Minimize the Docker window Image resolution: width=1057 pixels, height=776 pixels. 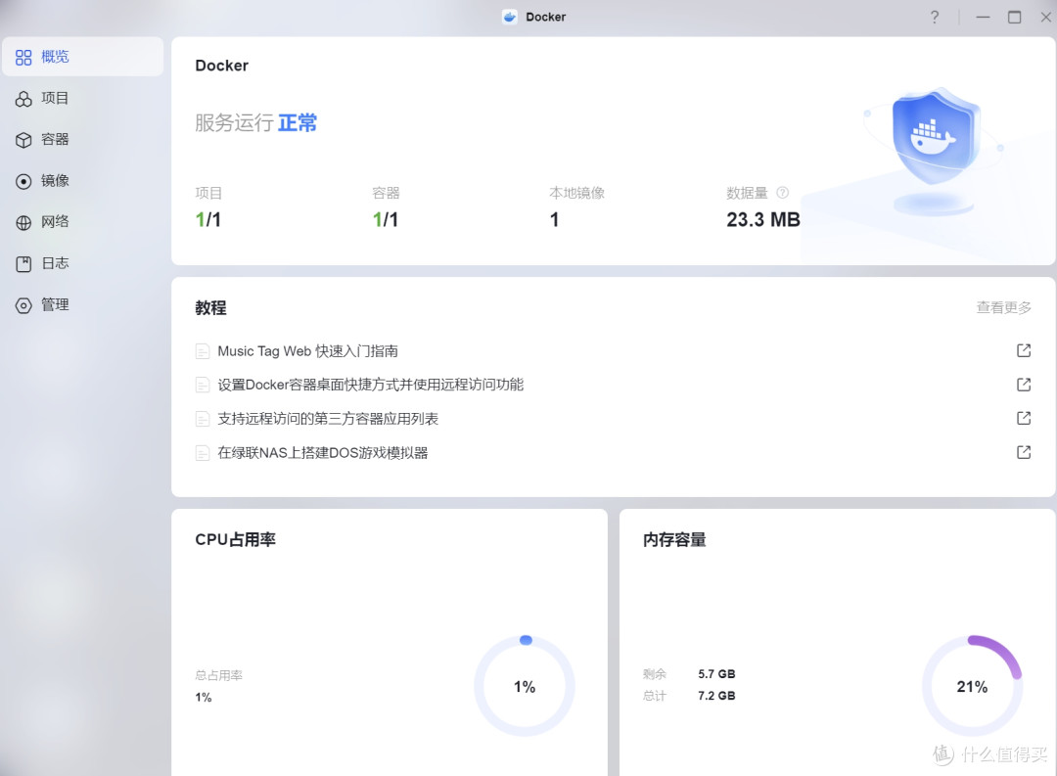(x=983, y=17)
